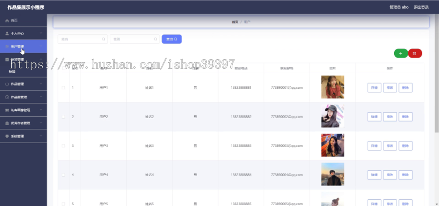
Task: Select 系统管理 in the sidebar
Action: pyautogui.click(x=23, y=136)
